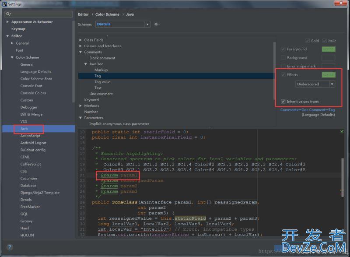Expand Appearance & Behavior in sidebar
Image resolution: width=350 pixels, height=257 pixels.
(7, 22)
